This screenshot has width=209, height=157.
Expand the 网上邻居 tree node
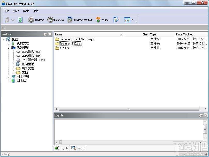coord(9,77)
